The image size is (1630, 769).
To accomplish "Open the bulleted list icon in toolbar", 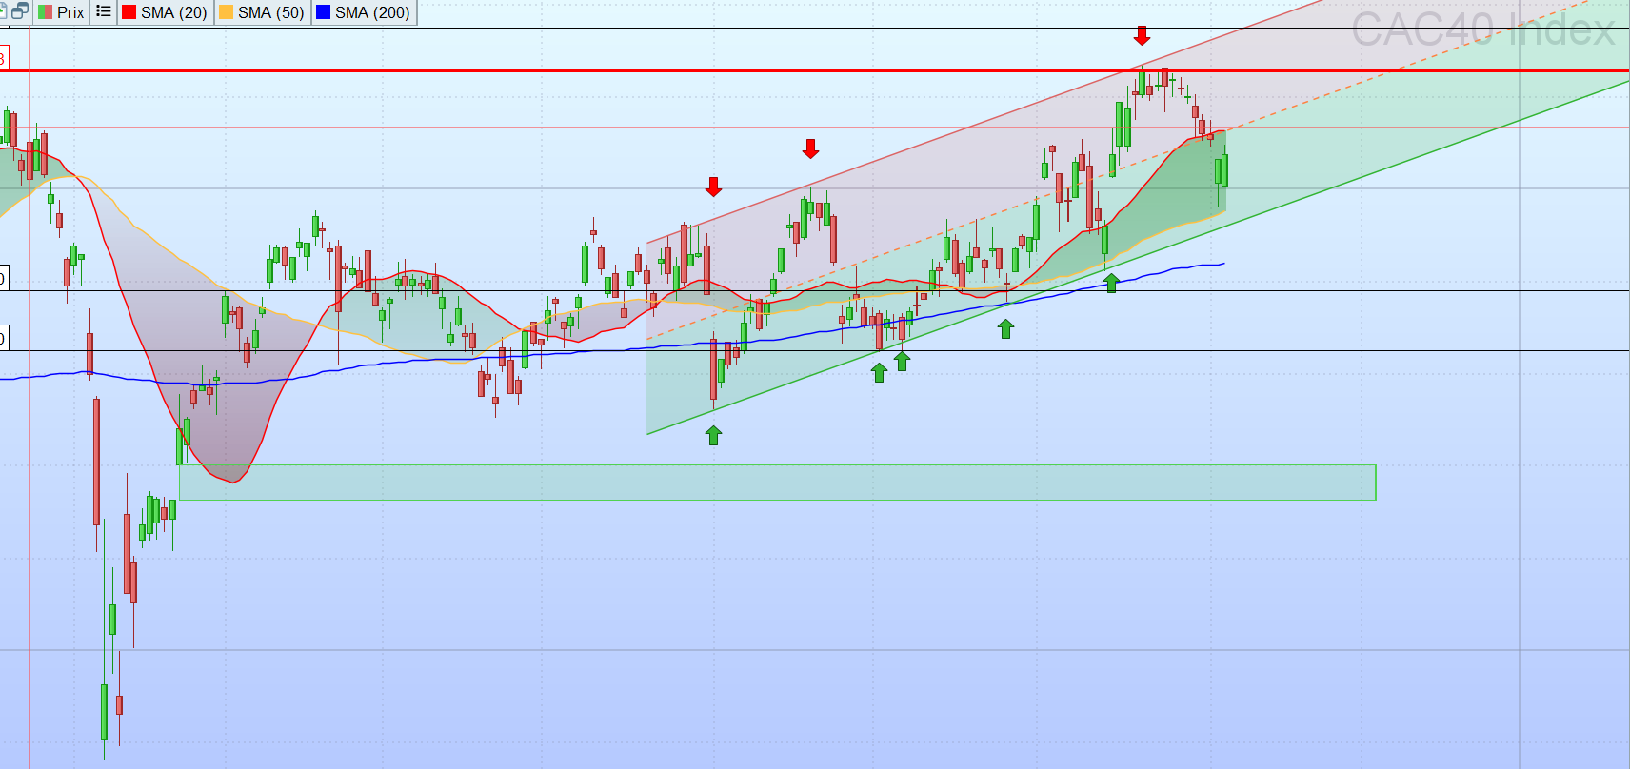I will click(104, 11).
